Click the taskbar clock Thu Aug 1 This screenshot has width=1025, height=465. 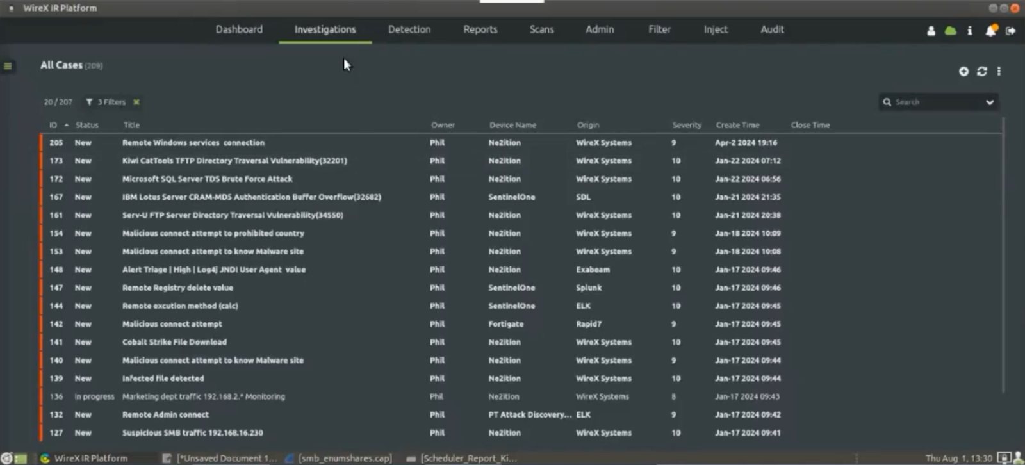[958, 458]
